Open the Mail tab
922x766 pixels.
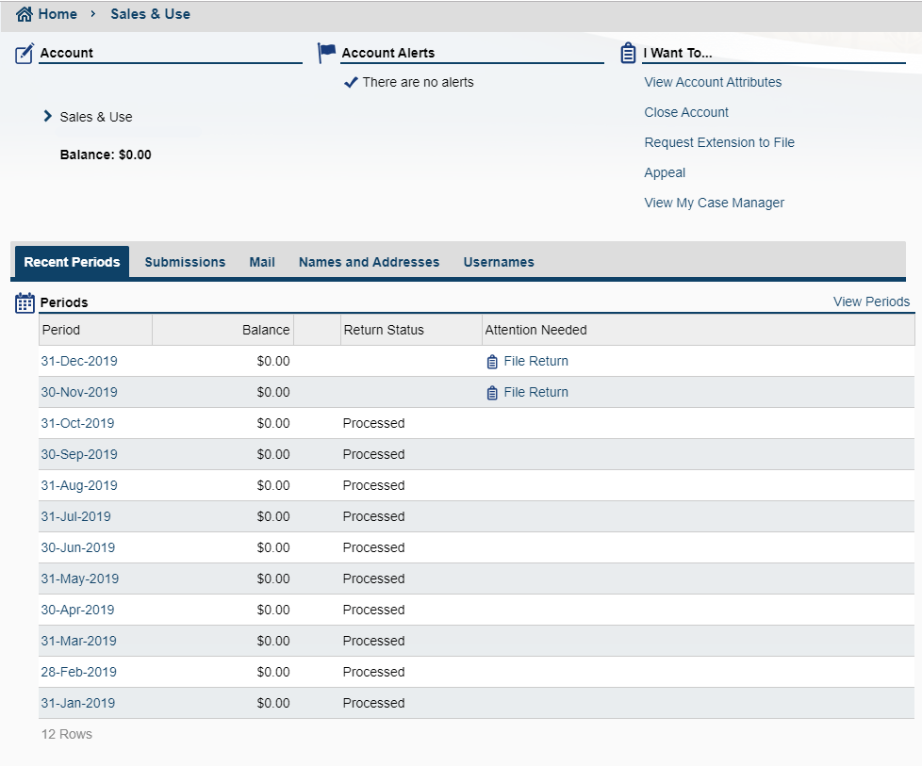[262, 262]
